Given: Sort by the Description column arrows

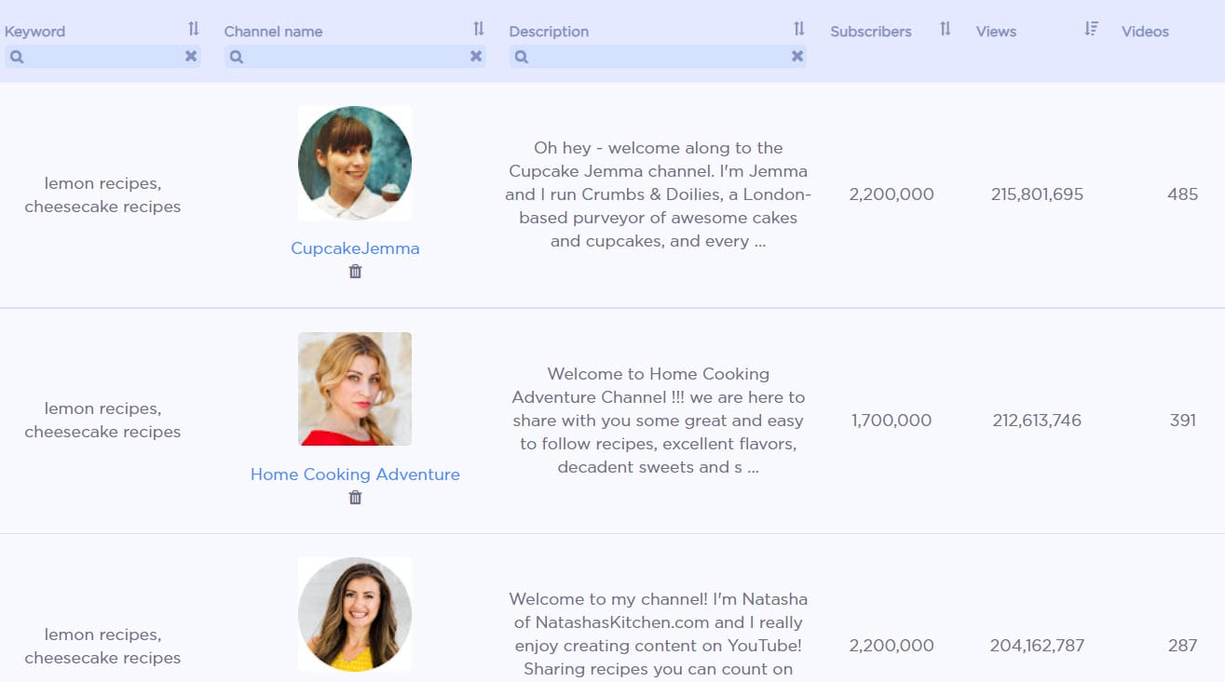Looking at the screenshot, I should coord(799,29).
